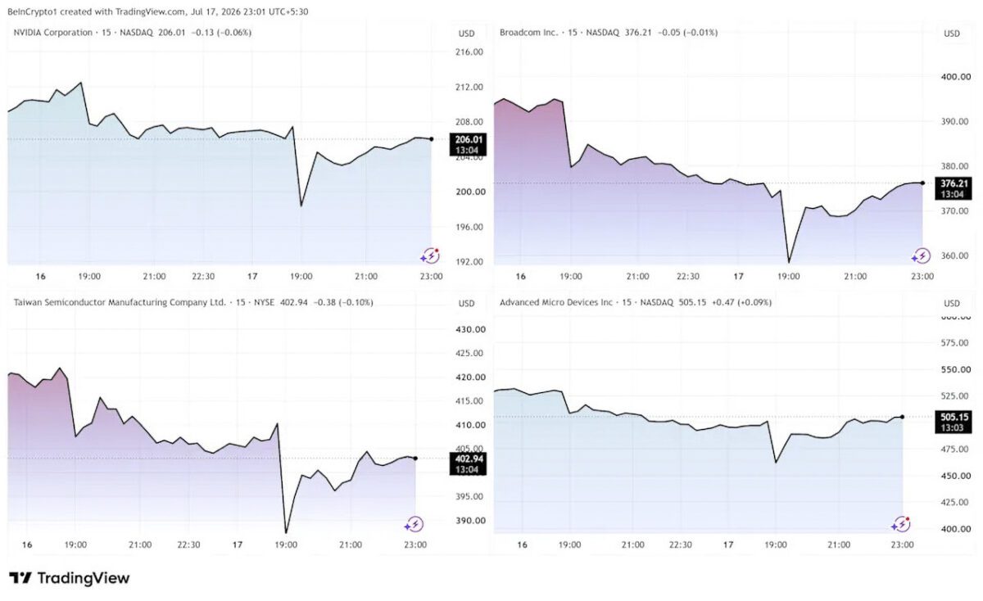Click the Broadcom last-price dot on chart line
This screenshot has width=983, height=601.
(922, 183)
